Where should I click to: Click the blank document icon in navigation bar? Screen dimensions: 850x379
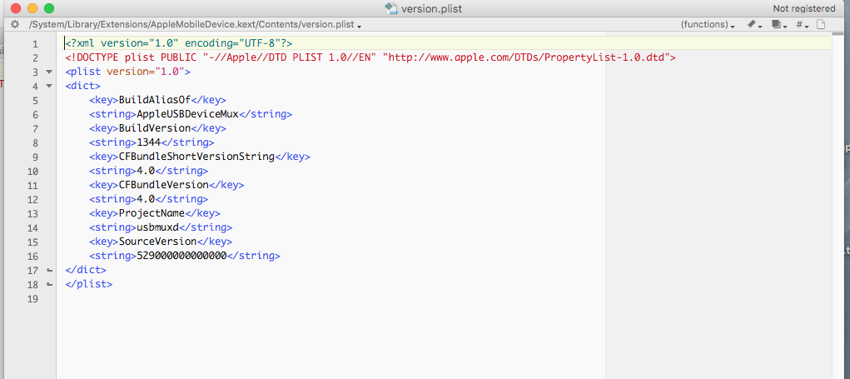(821, 24)
